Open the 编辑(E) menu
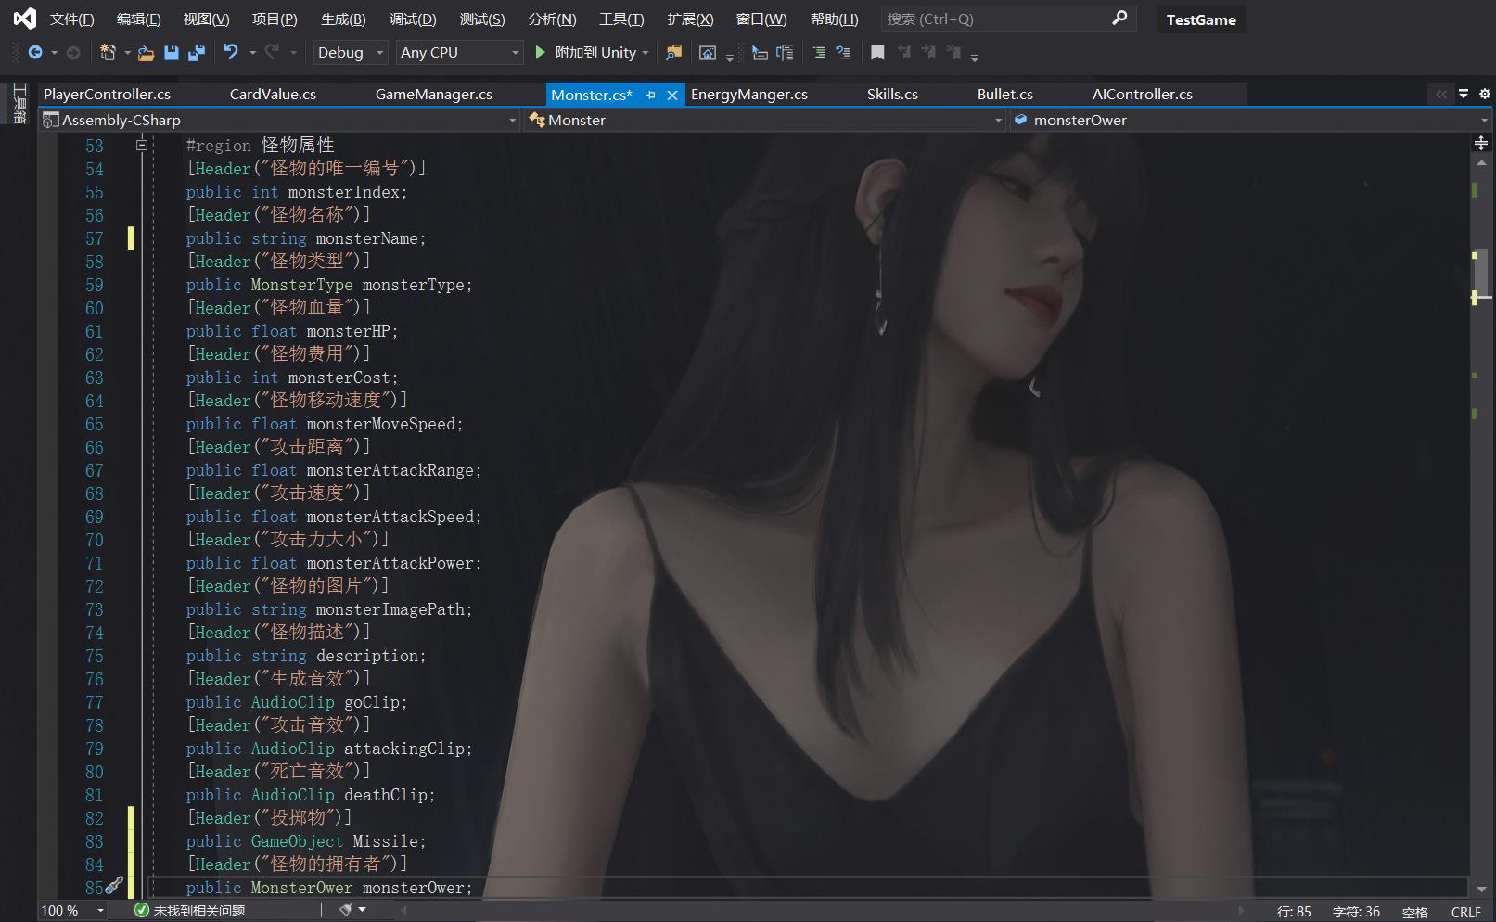This screenshot has width=1496, height=922. coord(138,19)
